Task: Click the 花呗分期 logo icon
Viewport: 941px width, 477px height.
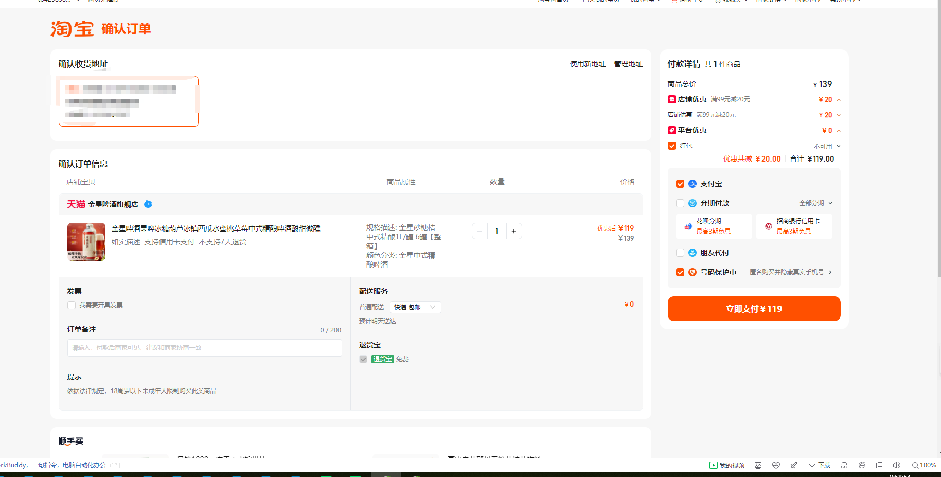Action: (x=688, y=226)
